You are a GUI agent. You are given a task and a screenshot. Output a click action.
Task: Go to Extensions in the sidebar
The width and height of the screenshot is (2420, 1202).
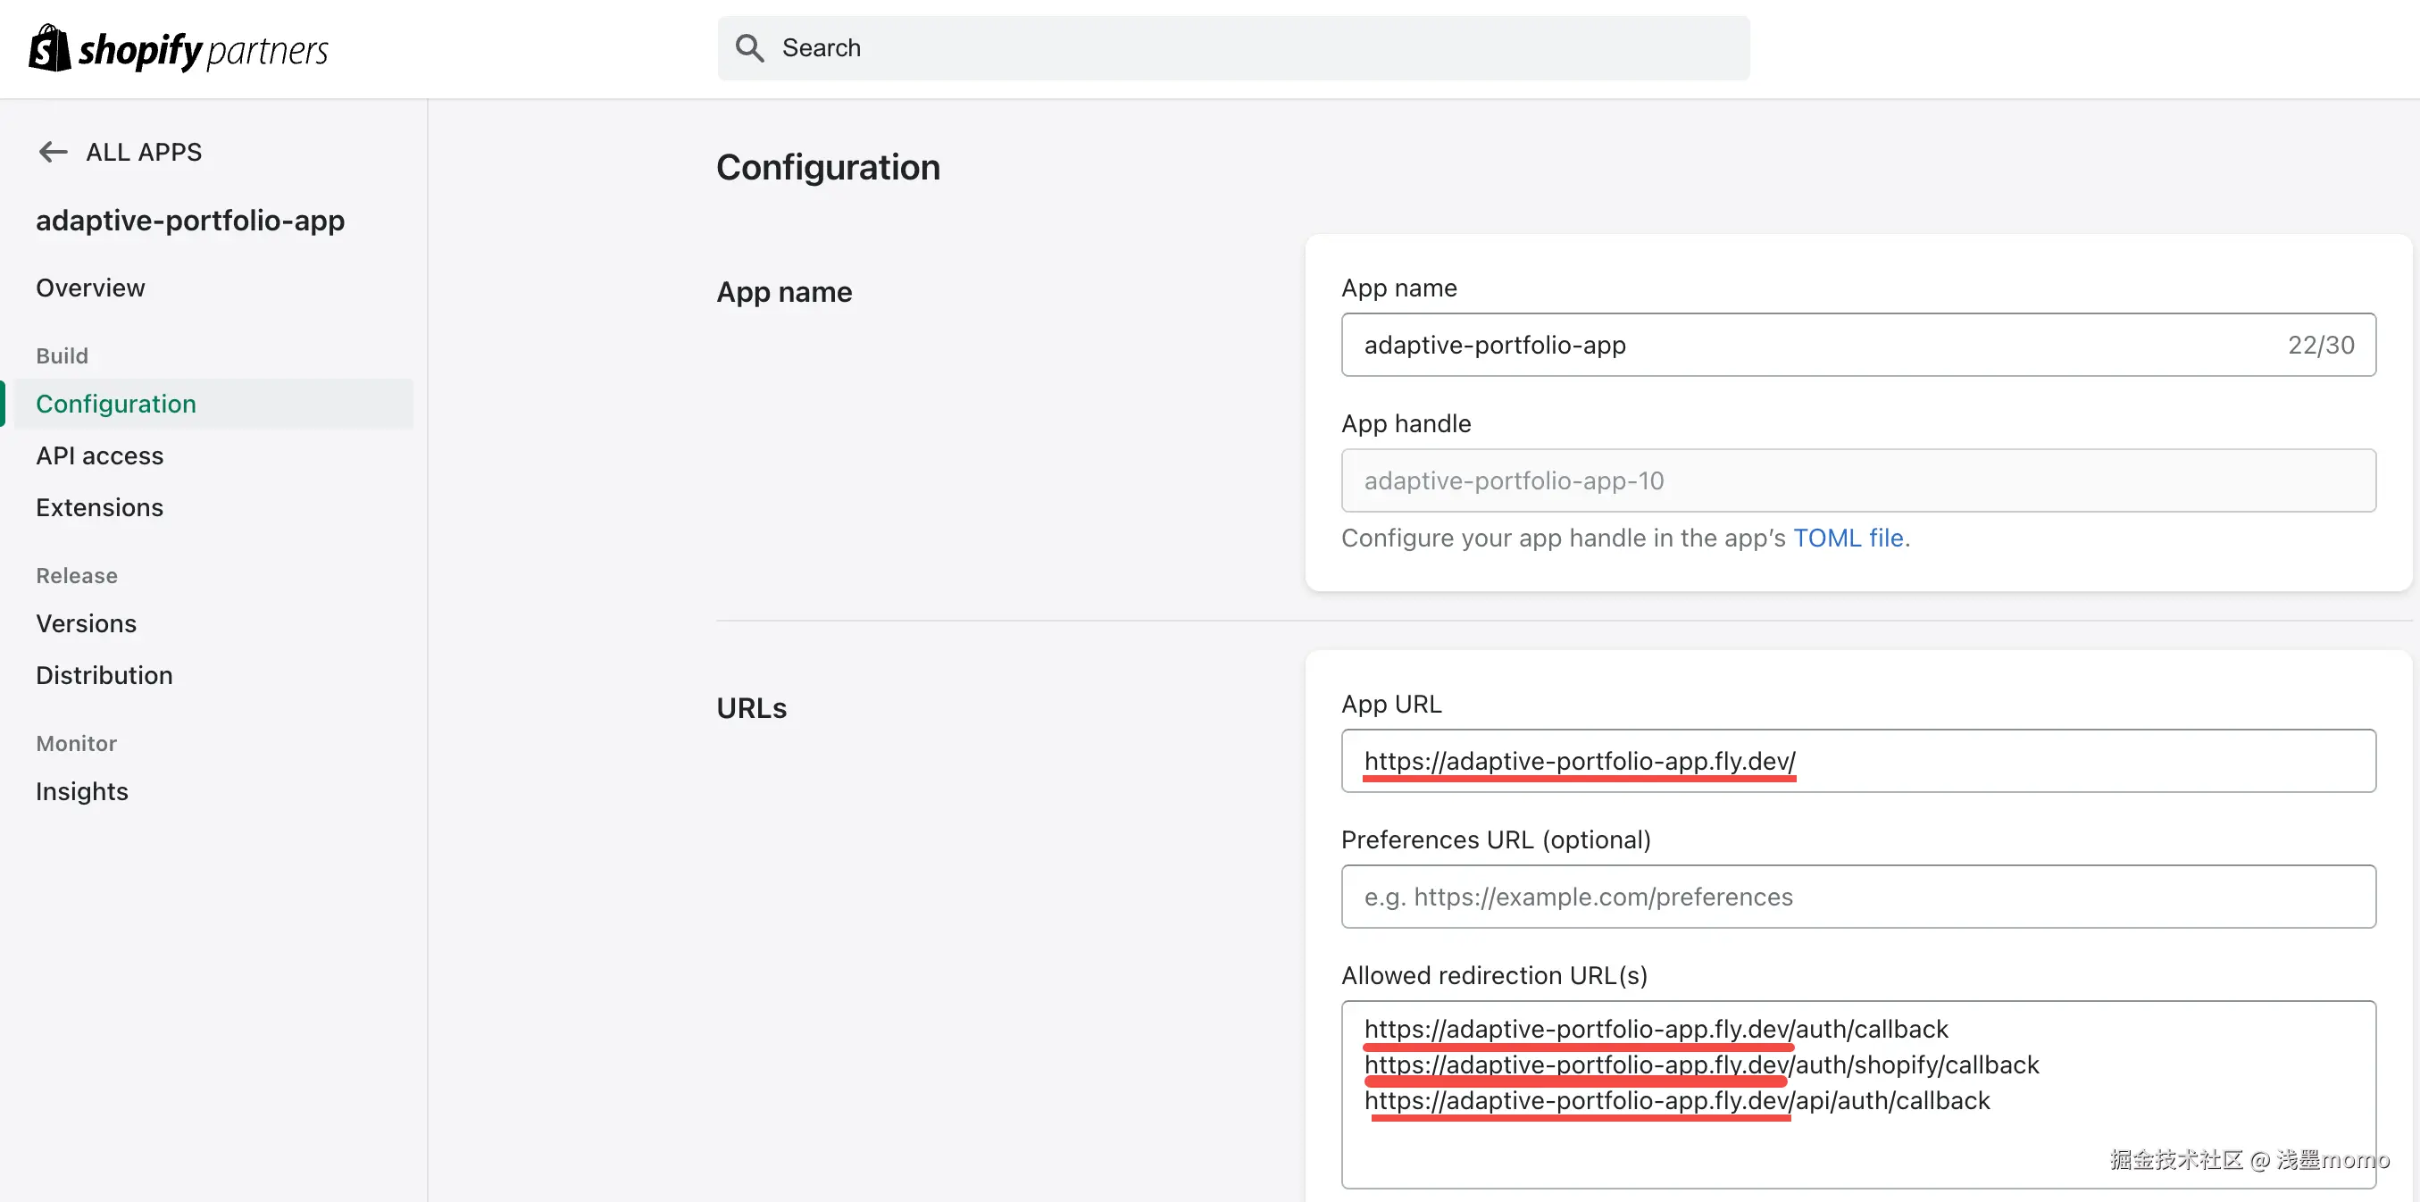(100, 506)
